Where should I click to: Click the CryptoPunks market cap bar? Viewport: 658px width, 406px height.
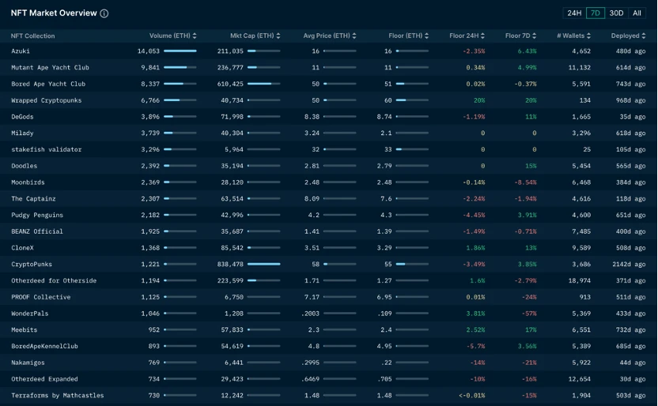[264, 265]
